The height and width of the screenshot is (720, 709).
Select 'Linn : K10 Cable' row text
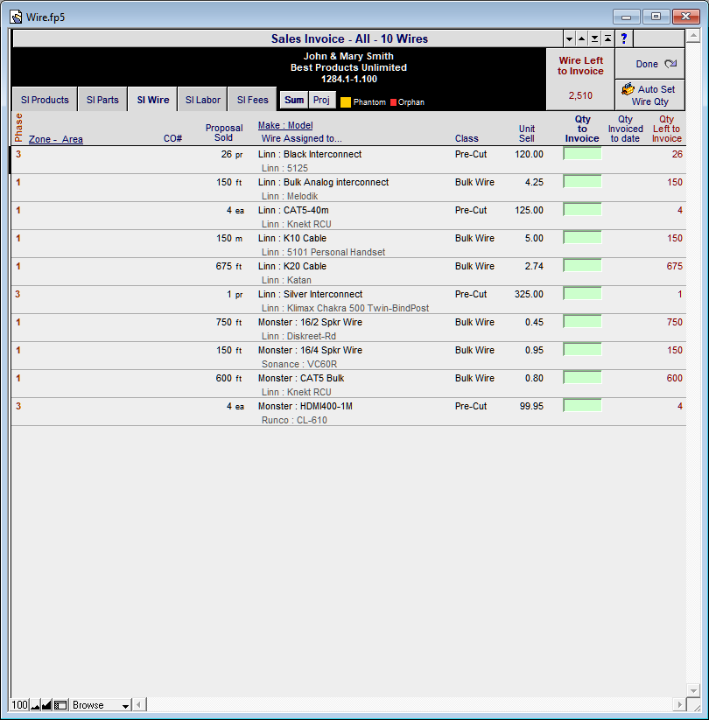[292, 238]
